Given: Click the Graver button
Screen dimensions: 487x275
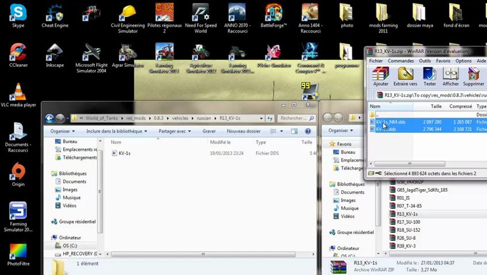Looking at the screenshot, I should [209, 131].
